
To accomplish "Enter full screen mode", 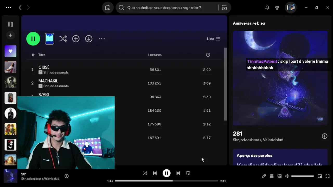I will tap(328, 176).
